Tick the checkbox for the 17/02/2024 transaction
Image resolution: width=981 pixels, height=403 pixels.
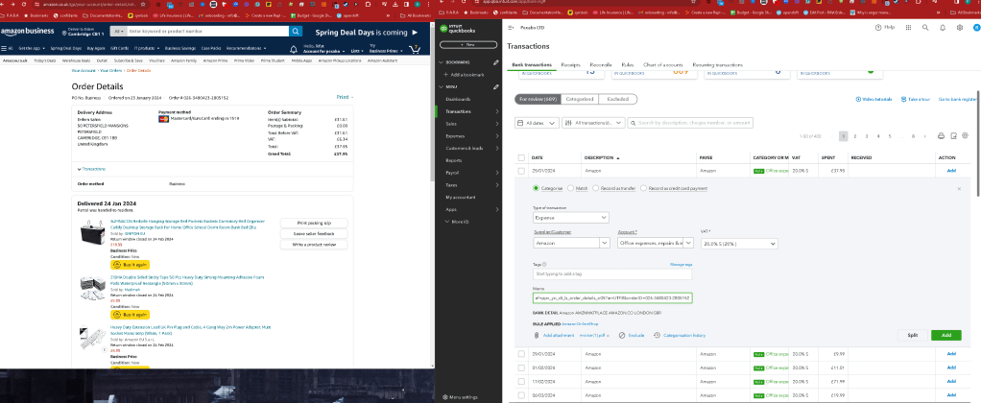click(521, 381)
